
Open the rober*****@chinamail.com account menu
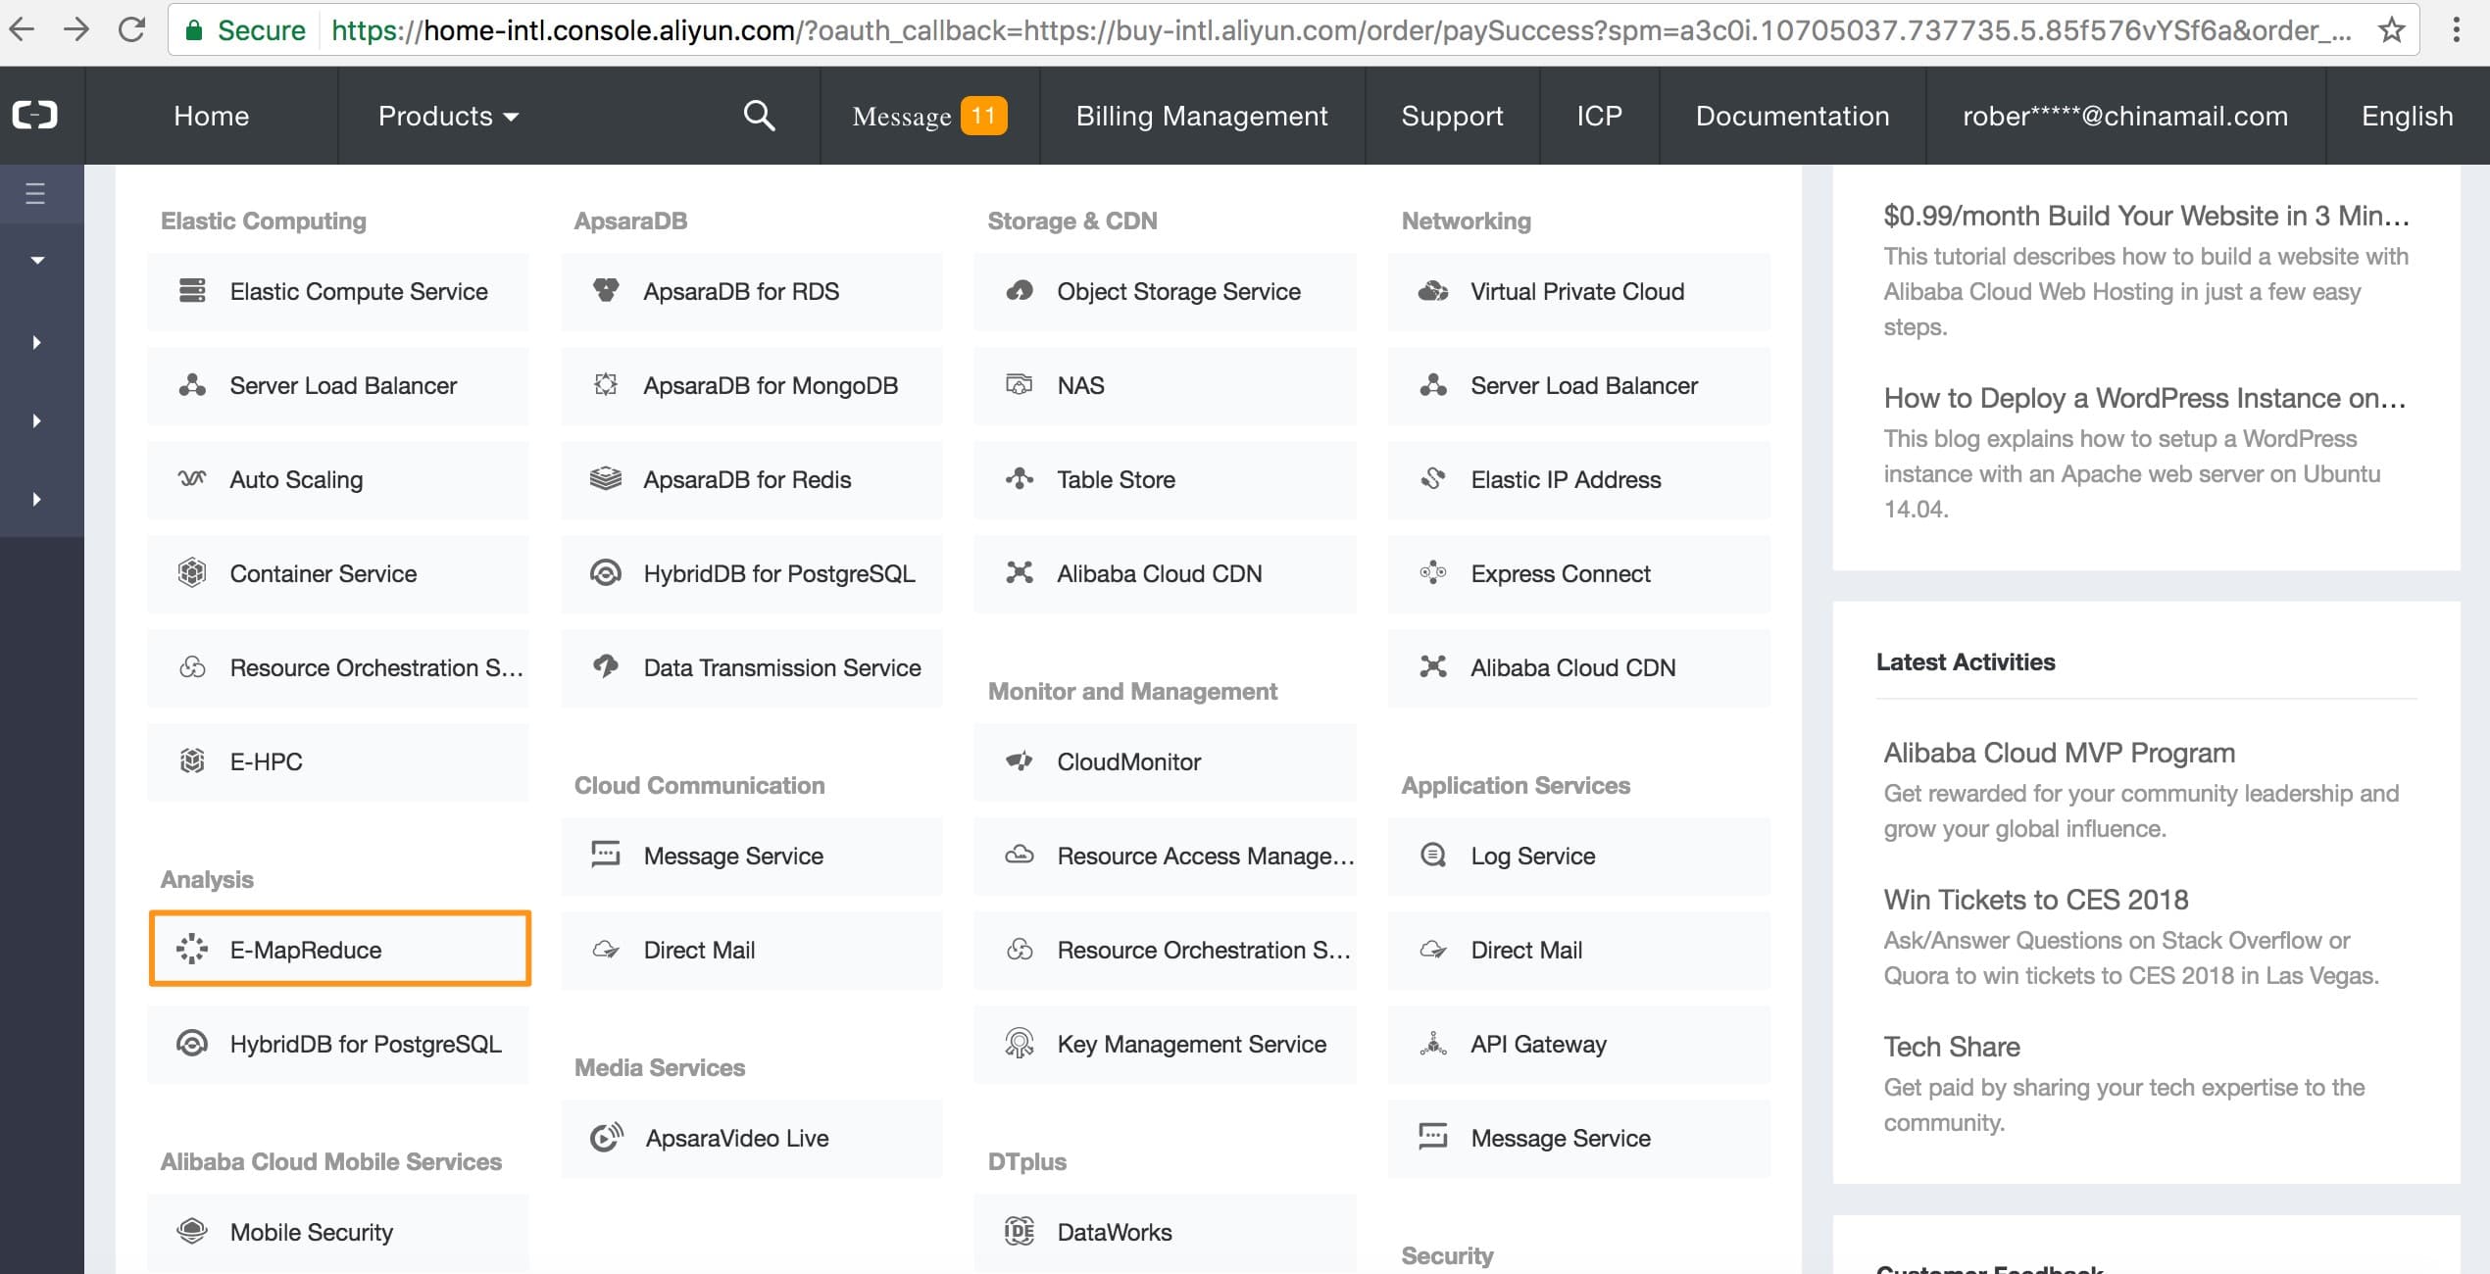[x=2125, y=116]
